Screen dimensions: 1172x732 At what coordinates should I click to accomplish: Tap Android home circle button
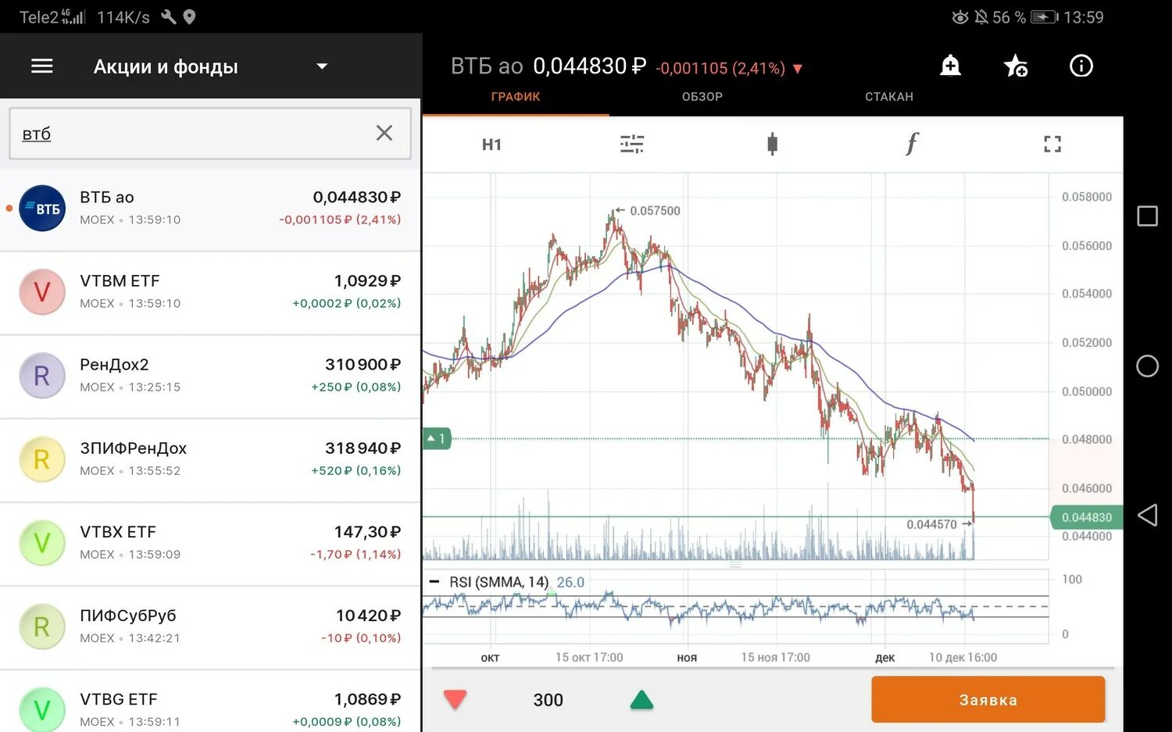(x=1147, y=366)
